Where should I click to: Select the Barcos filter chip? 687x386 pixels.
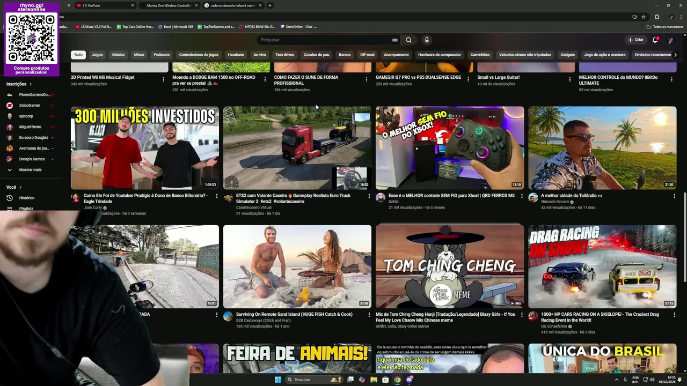tap(345, 55)
